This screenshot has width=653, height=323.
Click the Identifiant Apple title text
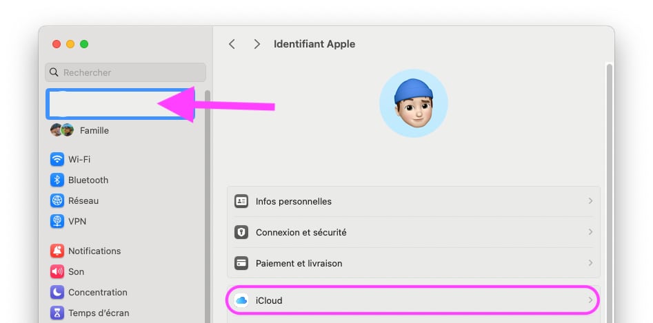coord(314,44)
